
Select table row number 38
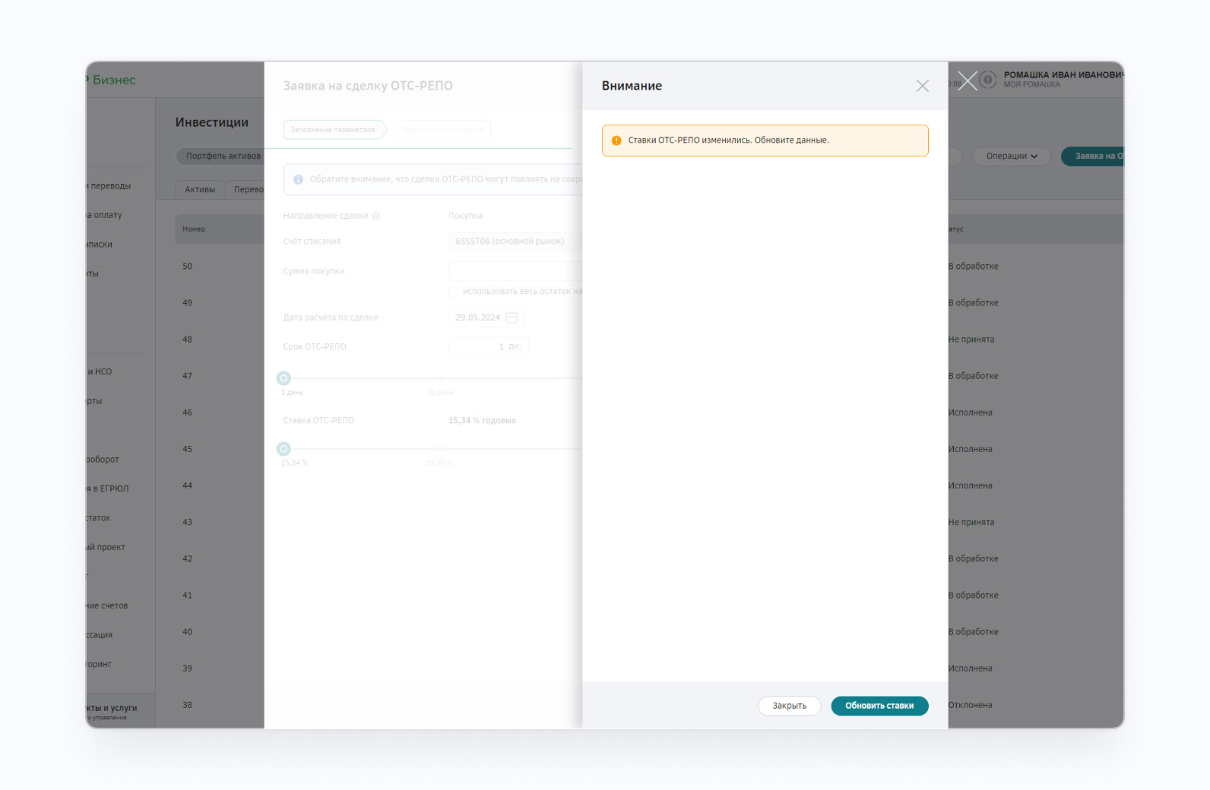pos(187,705)
